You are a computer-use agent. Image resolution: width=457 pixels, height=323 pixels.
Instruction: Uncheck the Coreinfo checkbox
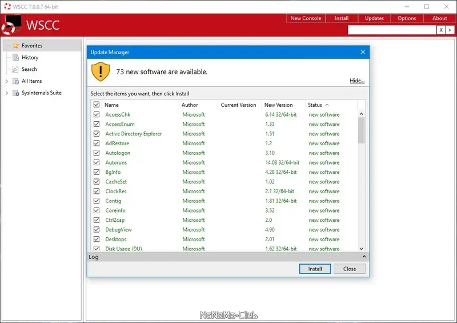(97, 210)
